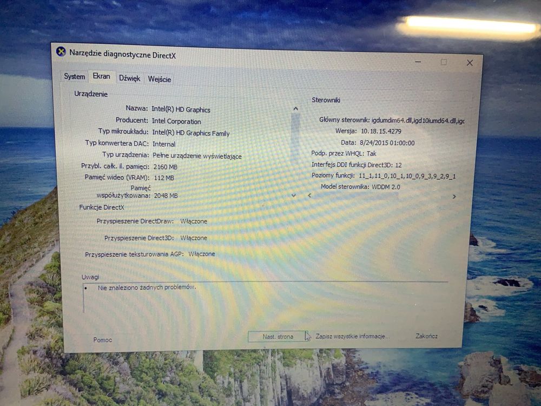Click the DirectX diagnostic tool title icon
541x406 pixels.
pos(61,51)
